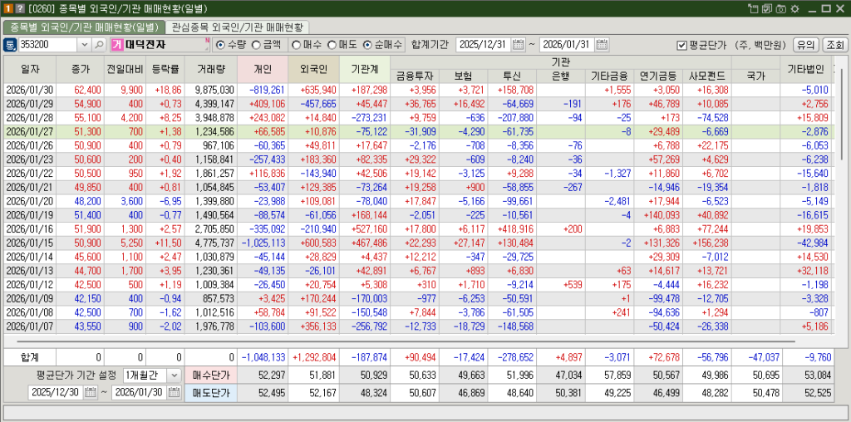The image size is (851, 422).
Task: Click the pink 매수단가 color cell
Action: pyautogui.click(x=210, y=375)
